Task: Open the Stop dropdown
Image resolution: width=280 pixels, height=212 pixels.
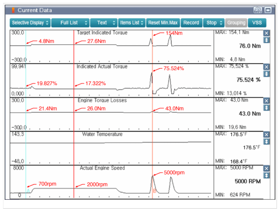Action: 214,23
